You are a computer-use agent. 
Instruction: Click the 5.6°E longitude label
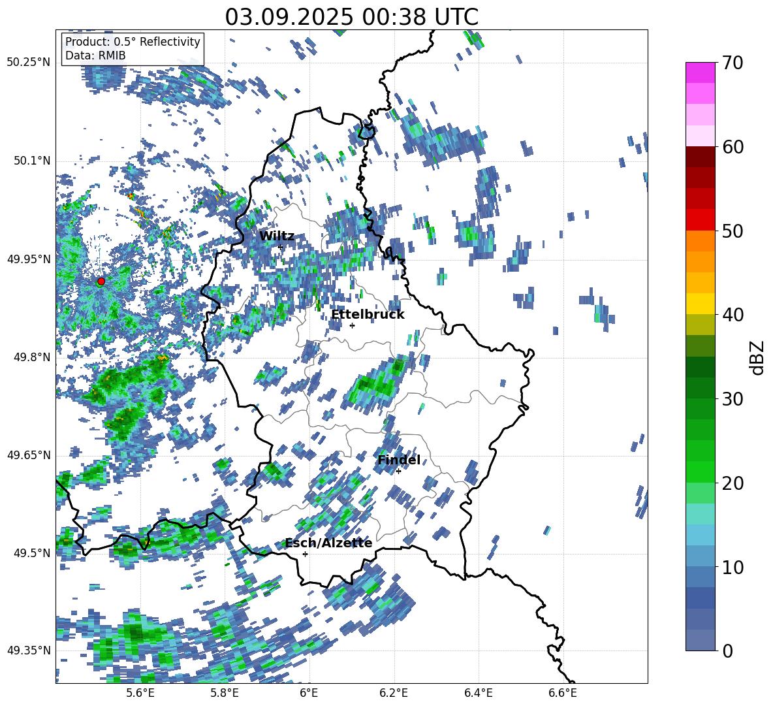pyautogui.click(x=140, y=693)
